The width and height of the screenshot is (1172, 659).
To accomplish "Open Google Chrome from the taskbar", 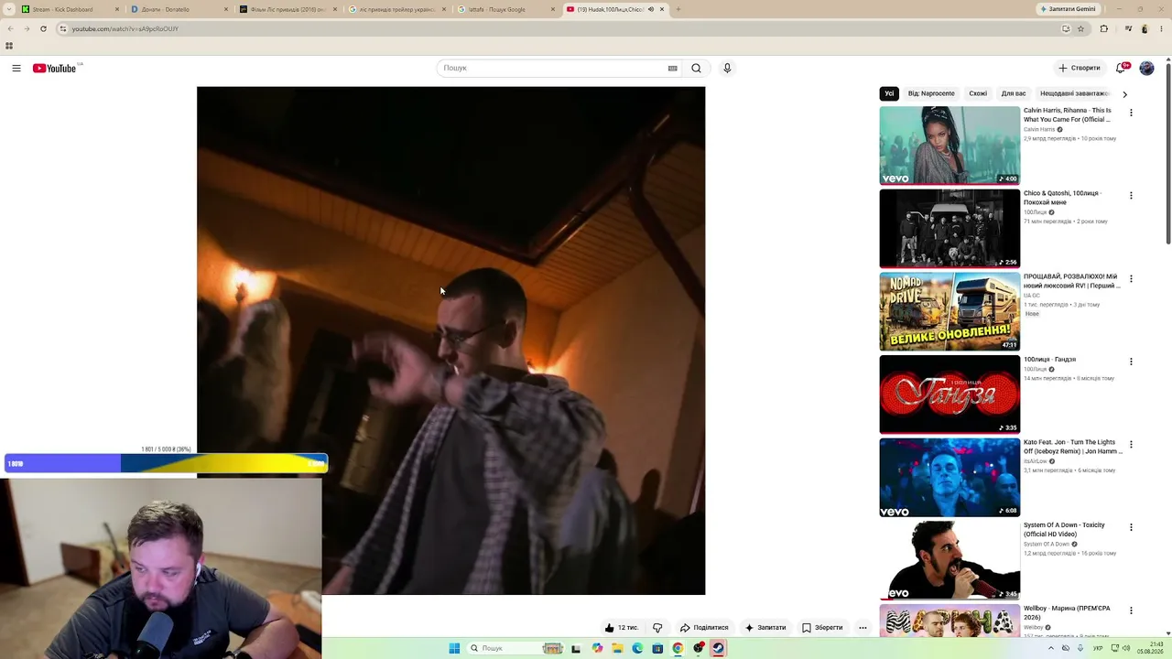I will coord(678,648).
